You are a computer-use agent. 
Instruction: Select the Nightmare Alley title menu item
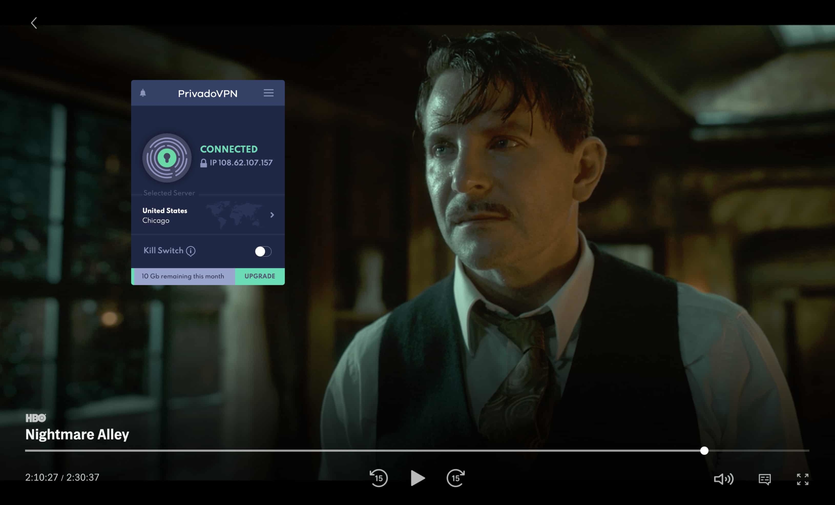[x=77, y=434]
